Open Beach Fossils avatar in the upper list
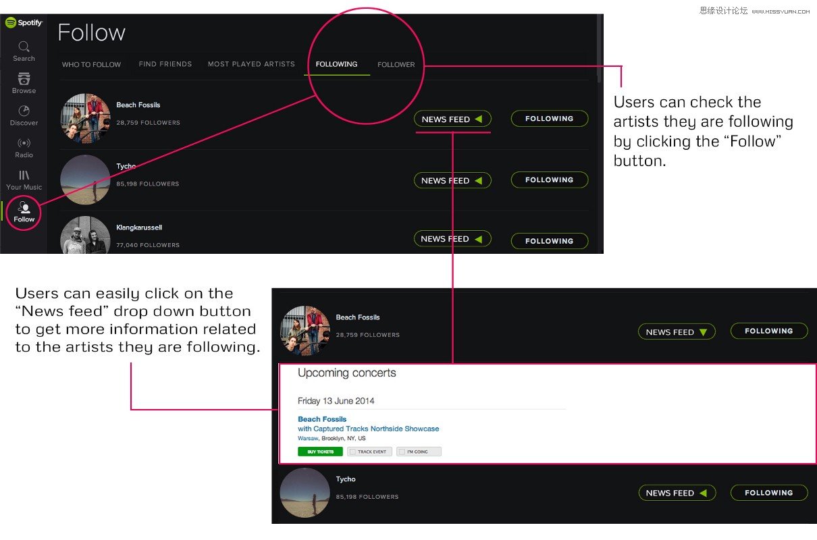Screen dimensions: 817x540 86,119
